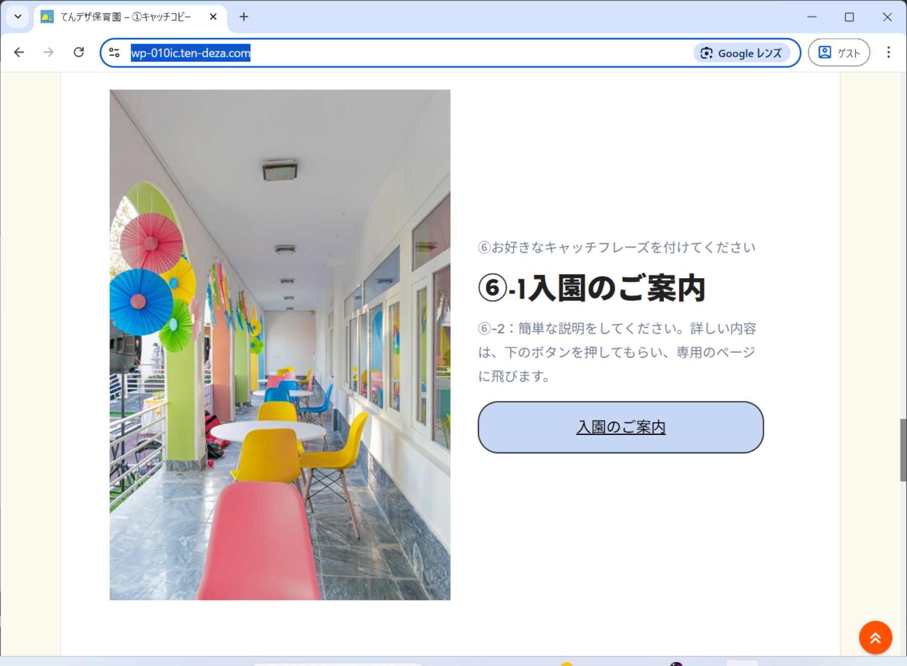Close the てんデザ保育園 tab
This screenshot has width=907, height=666.
click(x=213, y=17)
